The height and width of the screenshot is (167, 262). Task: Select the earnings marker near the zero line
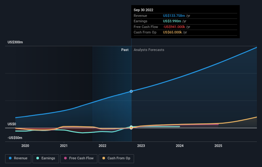[x=131, y=127]
